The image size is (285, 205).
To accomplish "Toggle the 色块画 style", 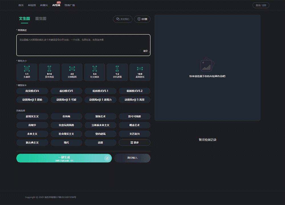I will point(66,116).
